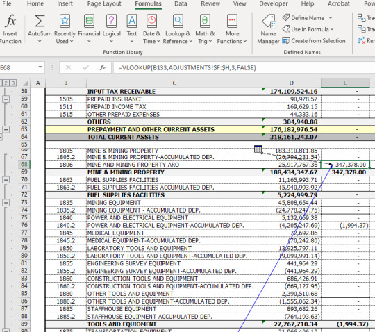Open the Help tab
Screen dimensions: 375x332
[308, 3]
